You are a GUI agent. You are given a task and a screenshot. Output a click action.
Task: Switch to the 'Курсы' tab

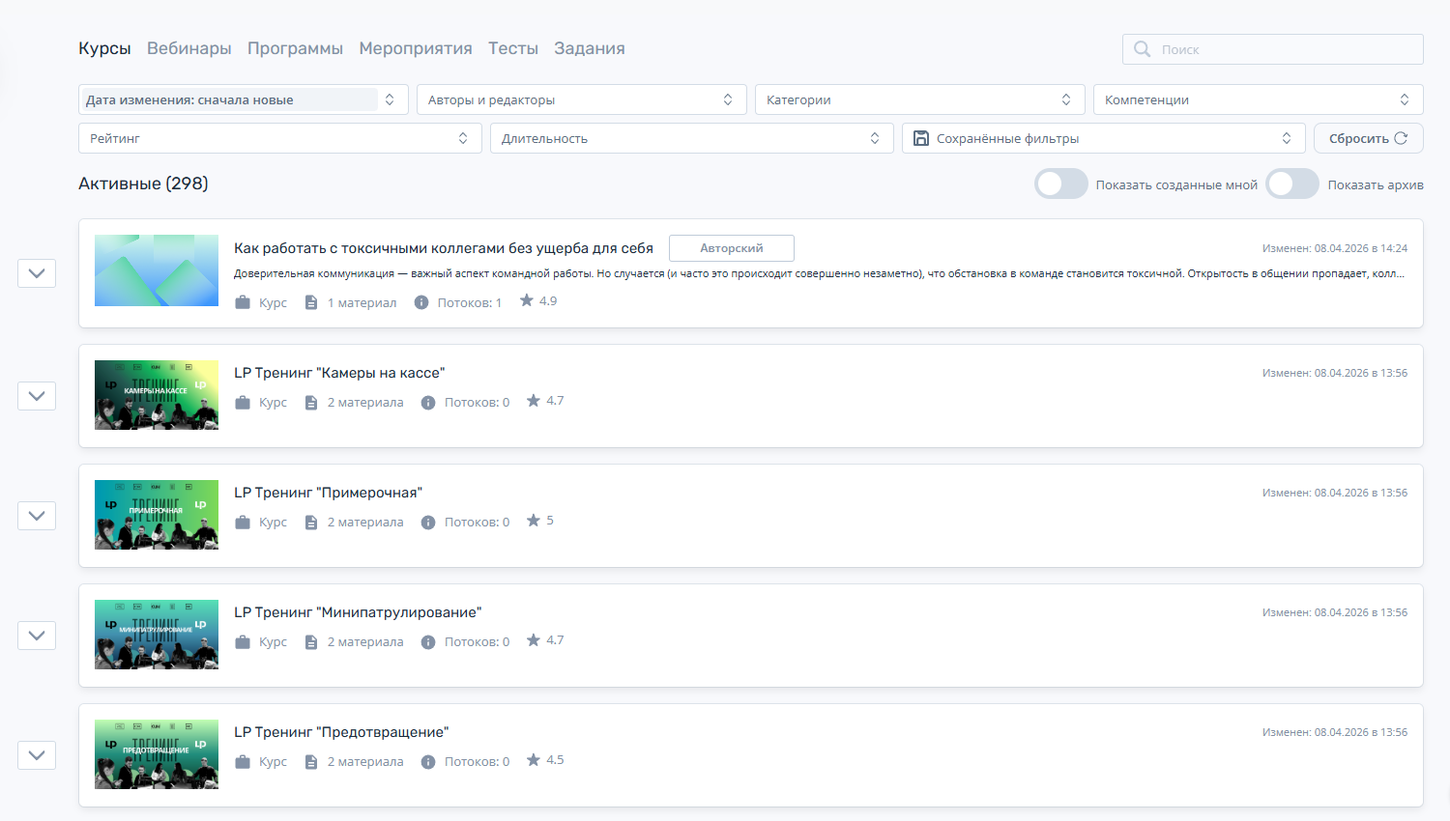104,48
